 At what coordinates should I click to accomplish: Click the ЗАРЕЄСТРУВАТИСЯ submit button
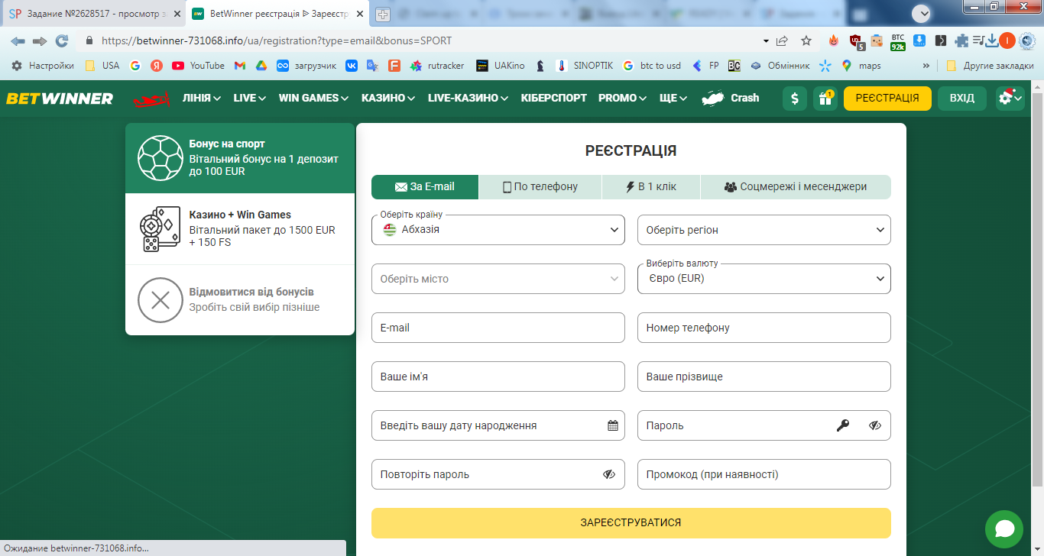coord(631,523)
